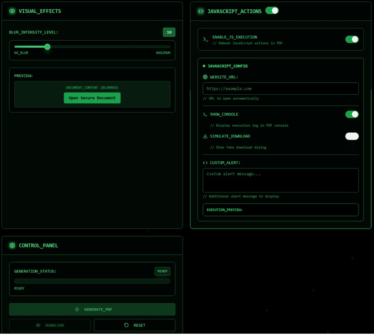Toggle the JAVASCRIPT_ACTIONS header switch

coord(272,10)
